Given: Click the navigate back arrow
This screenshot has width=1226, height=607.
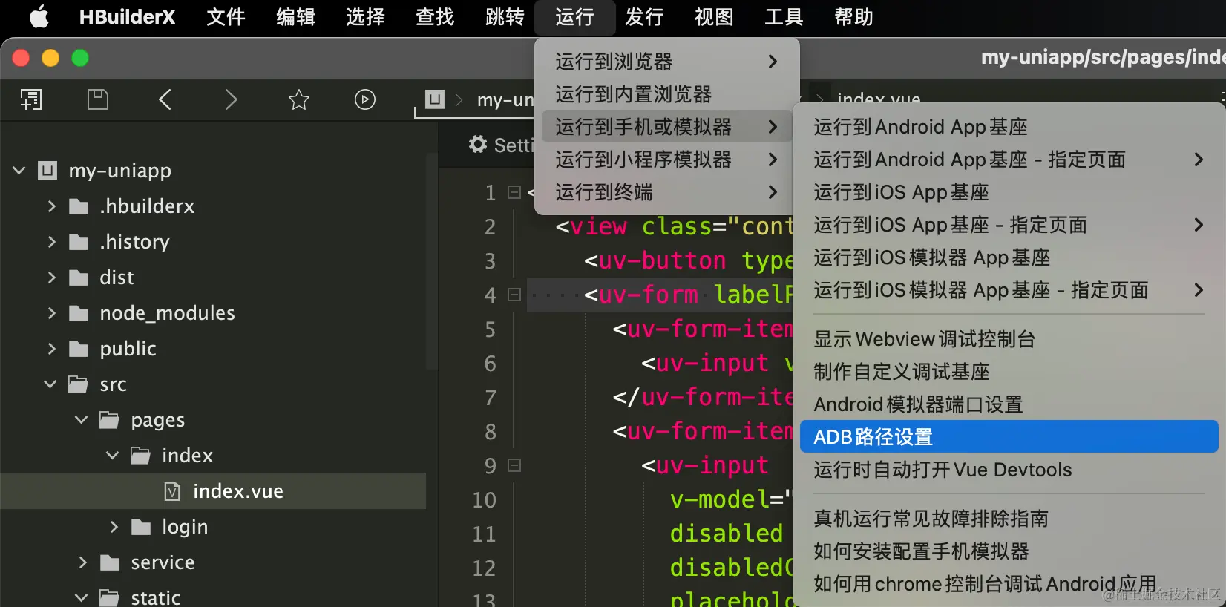Looking at the screenshot, I should coord(165,99).
